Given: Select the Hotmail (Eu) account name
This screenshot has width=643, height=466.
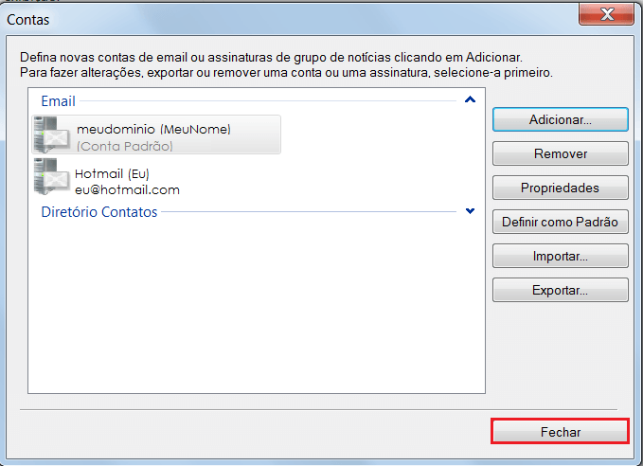Looking at the screenshot, I should [113, 174].
